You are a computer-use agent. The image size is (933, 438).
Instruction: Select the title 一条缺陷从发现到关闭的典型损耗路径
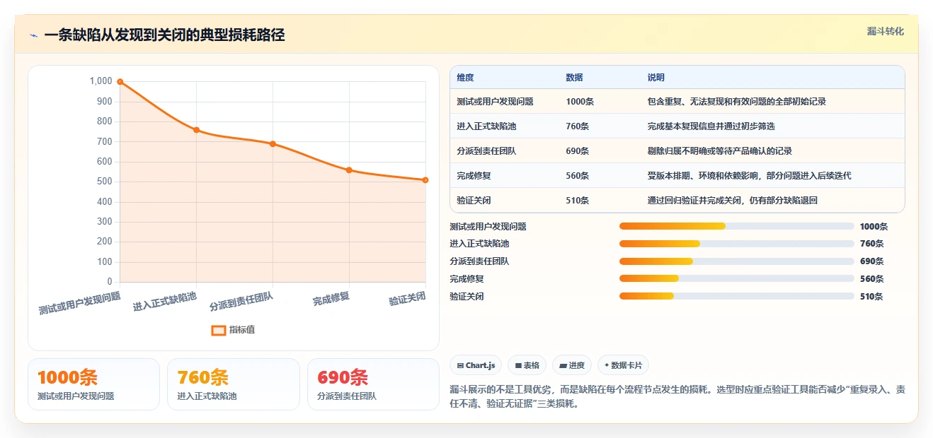coord(164,35)
